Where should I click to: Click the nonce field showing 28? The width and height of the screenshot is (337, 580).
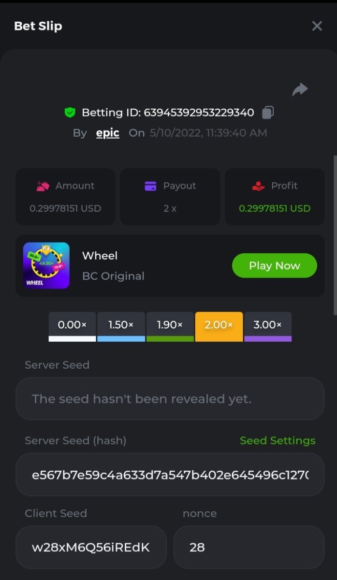(249, 547)
